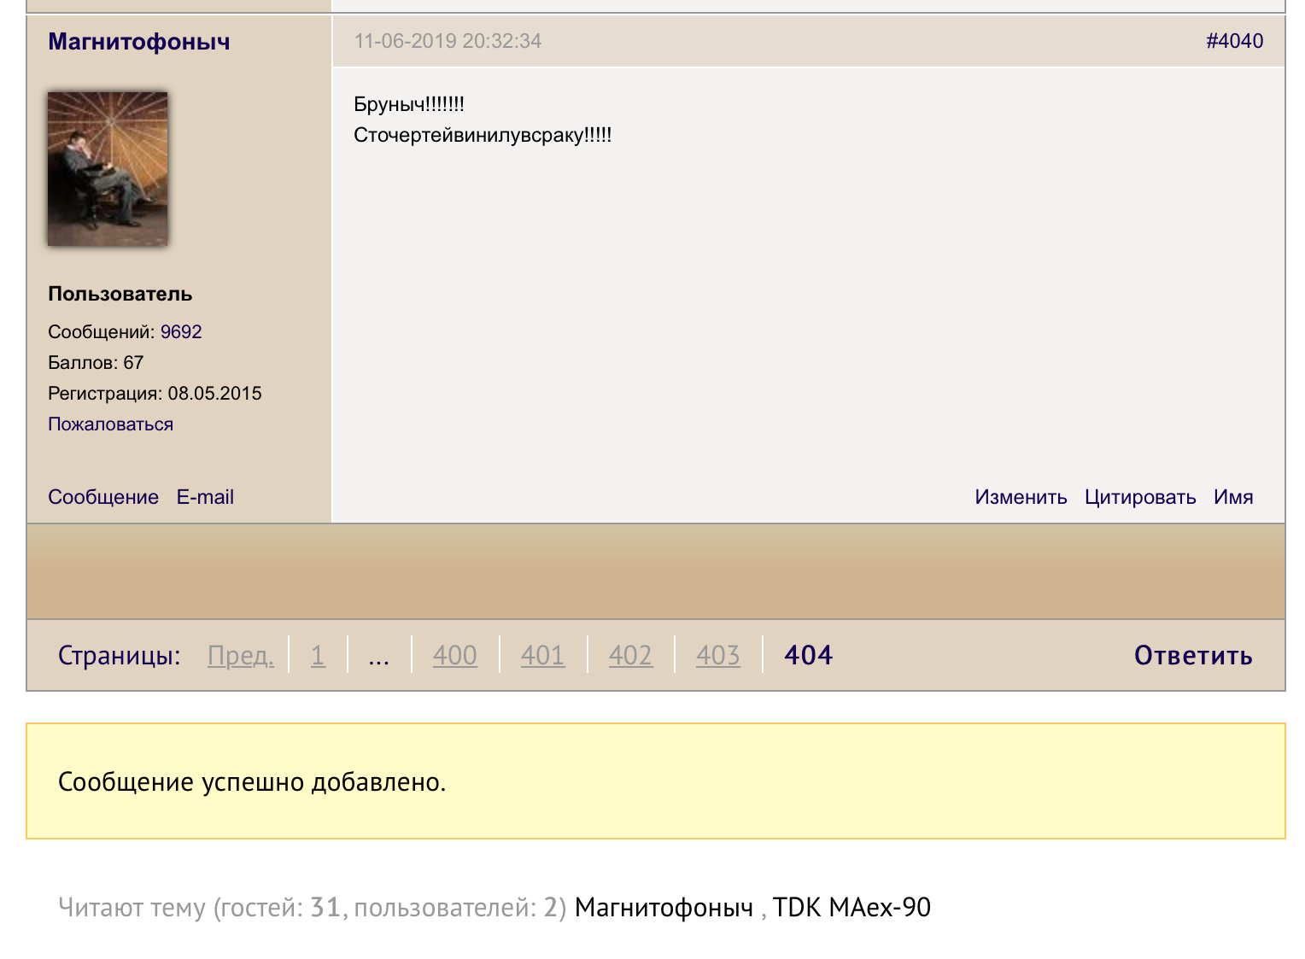This screenshot has height=959, width=1305.
Task: Jump to page 1 of thread
Action: point(318,655)
